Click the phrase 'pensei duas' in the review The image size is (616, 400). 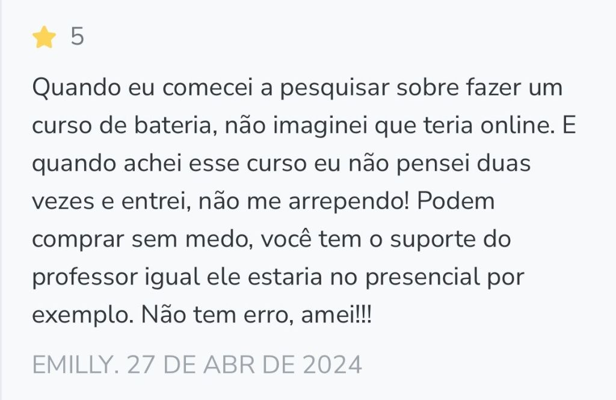coord(464,163)
